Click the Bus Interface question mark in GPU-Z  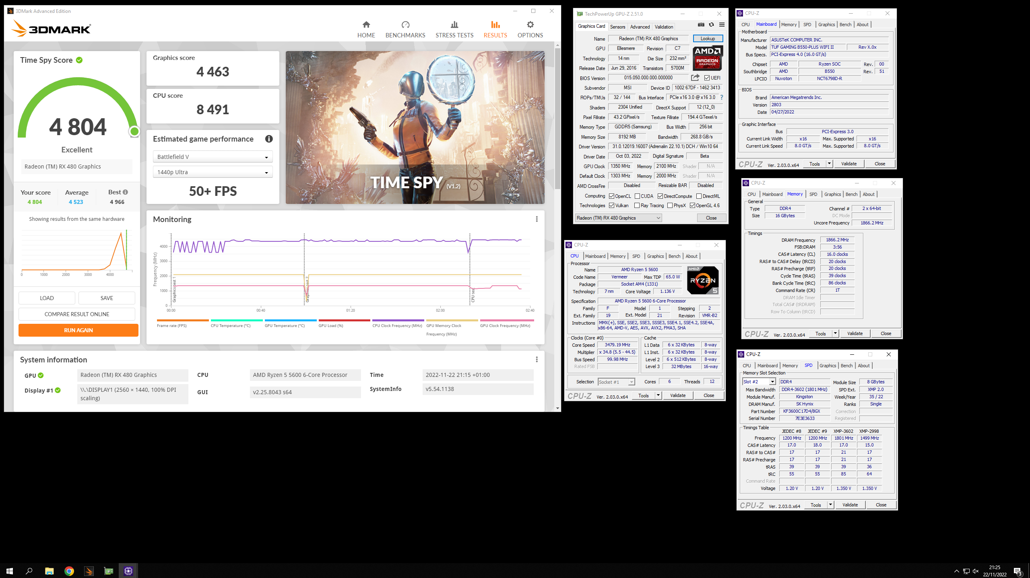tap(721, 97)
